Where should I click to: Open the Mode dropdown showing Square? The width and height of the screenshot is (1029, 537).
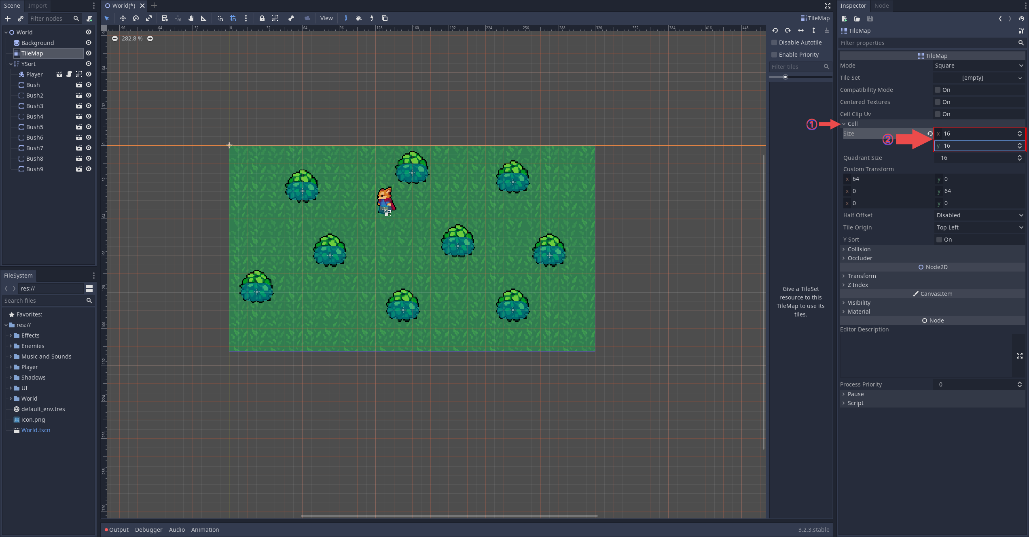pyautogui.click(x=978, y=66)
